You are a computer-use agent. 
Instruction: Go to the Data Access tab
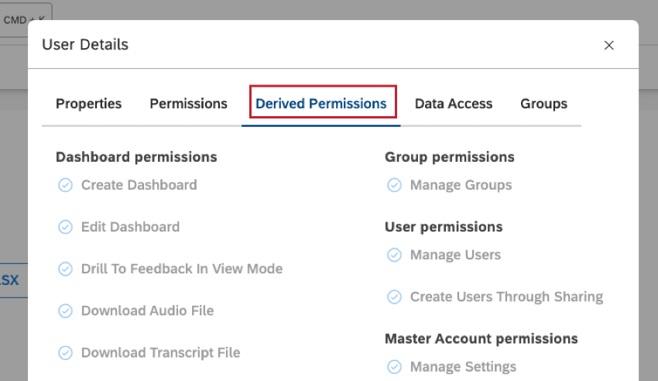[x=454, y=103]
